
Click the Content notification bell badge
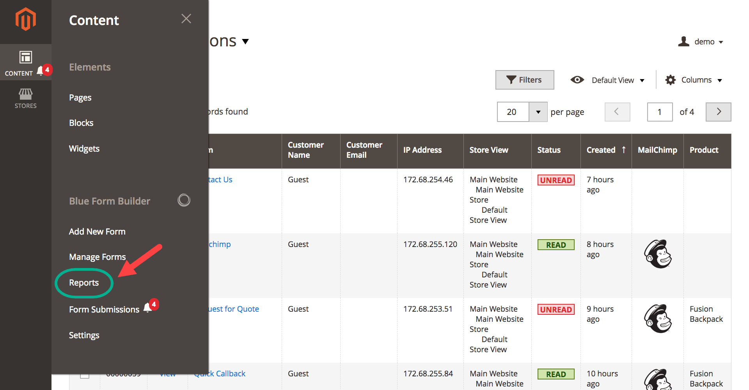pyautogui.click(x=44, y=70)
